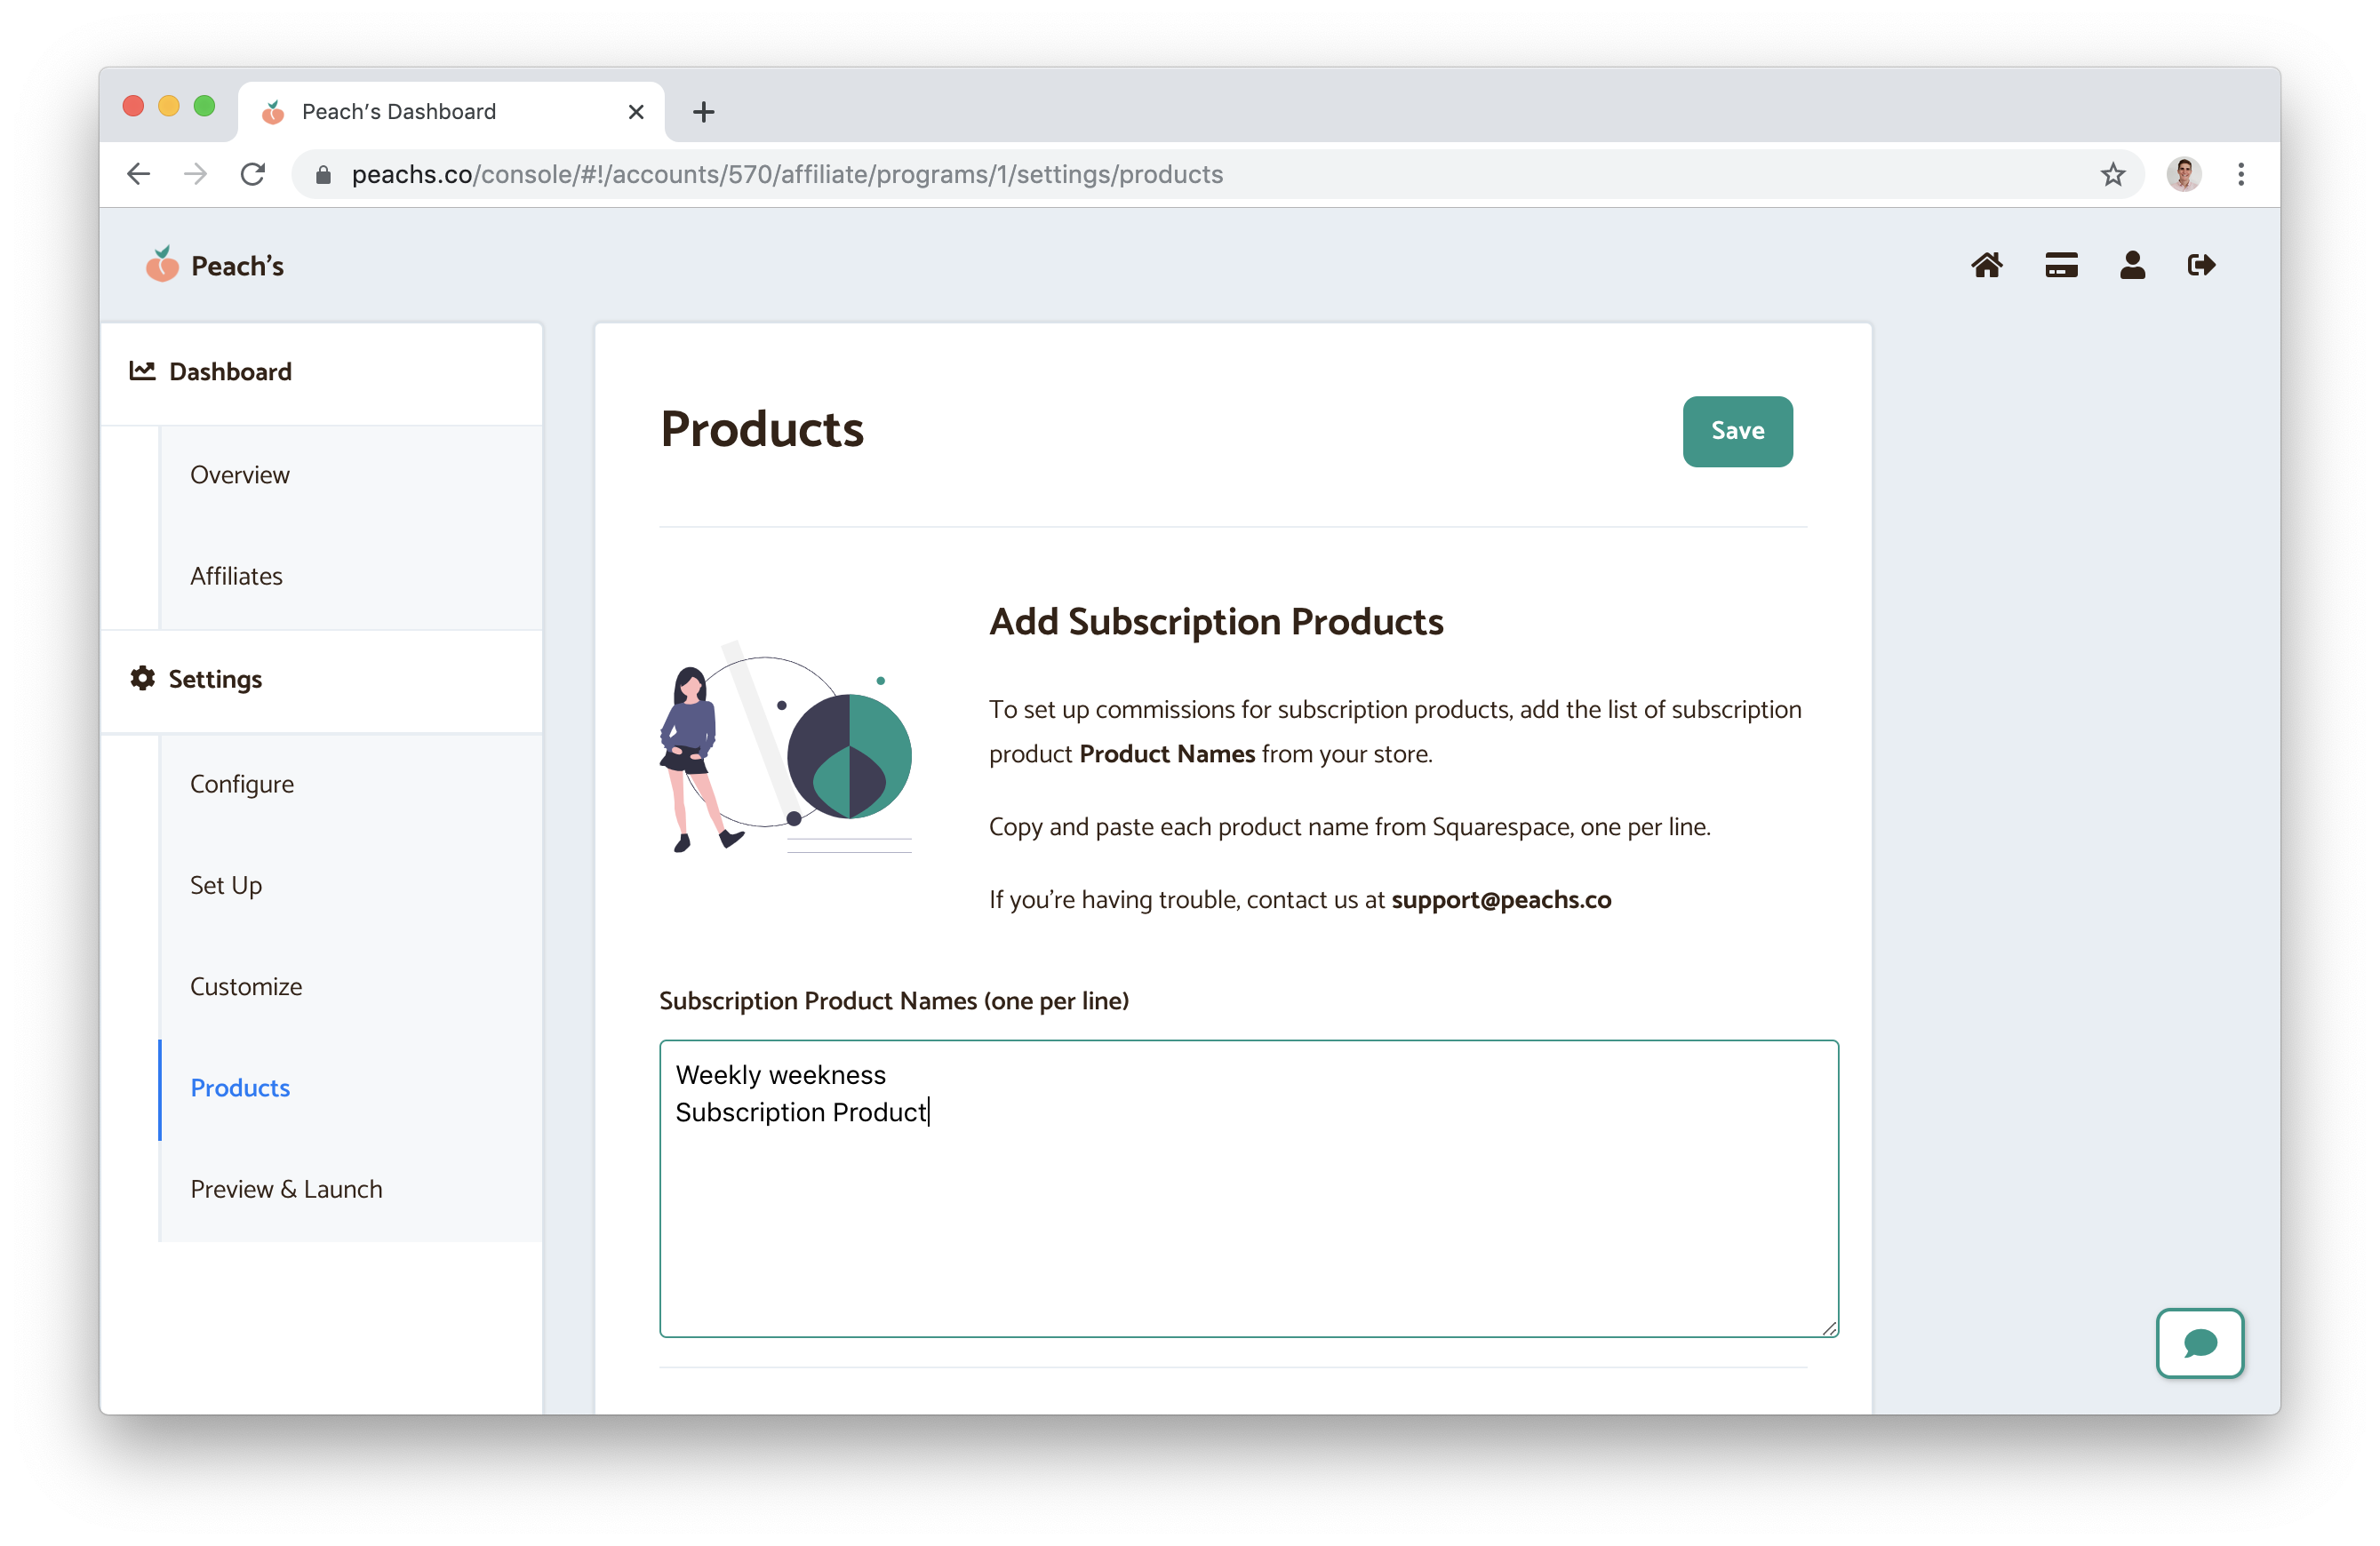The width and height of the screenshot is (2380, 1546).
Task: Click the browser reload icon
Action: point(253,175)
